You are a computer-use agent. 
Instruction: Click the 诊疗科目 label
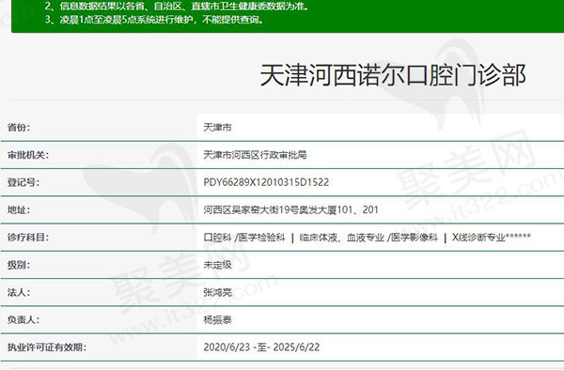[28, 238]
